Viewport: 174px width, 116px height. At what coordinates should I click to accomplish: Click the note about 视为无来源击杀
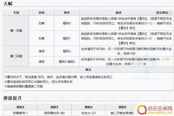tap(39, 82)
